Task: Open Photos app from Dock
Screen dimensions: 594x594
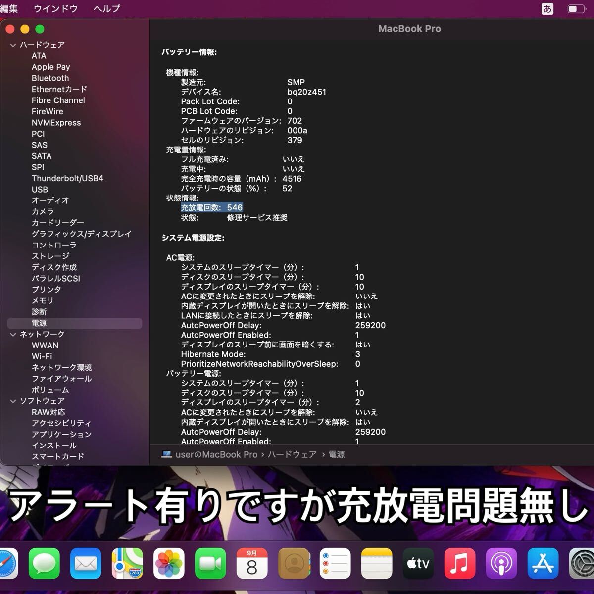Action: (x=169, y=564)
